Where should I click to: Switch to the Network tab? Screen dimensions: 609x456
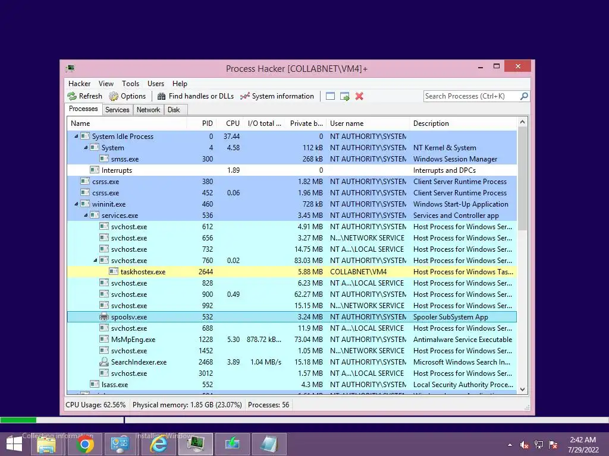[148, 110]
